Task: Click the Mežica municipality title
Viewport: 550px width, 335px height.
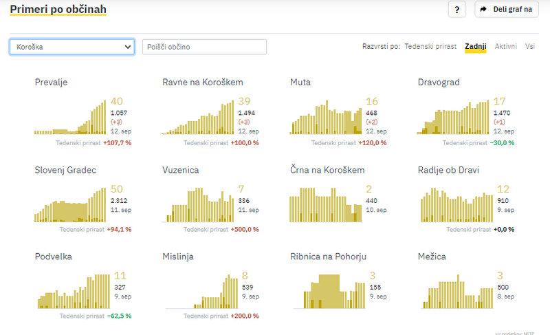Action: (432, 257)
